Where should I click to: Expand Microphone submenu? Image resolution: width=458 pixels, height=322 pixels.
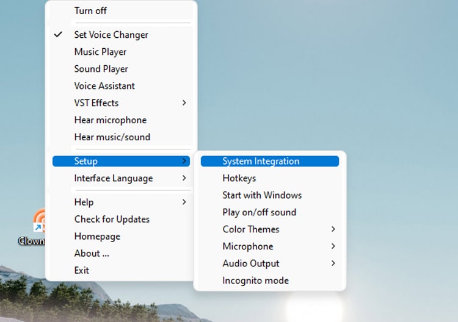coord(269,246)
